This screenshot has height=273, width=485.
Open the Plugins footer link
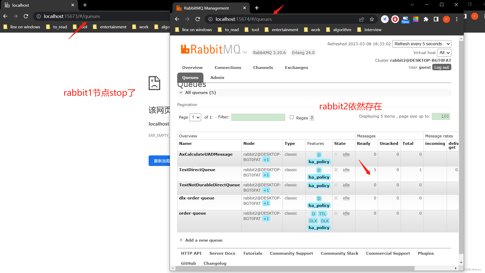coord(426,253)
